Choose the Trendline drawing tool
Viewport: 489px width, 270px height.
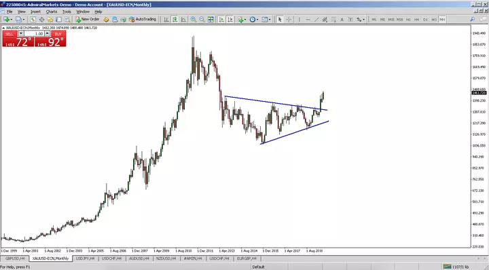(x=316, y=19)
